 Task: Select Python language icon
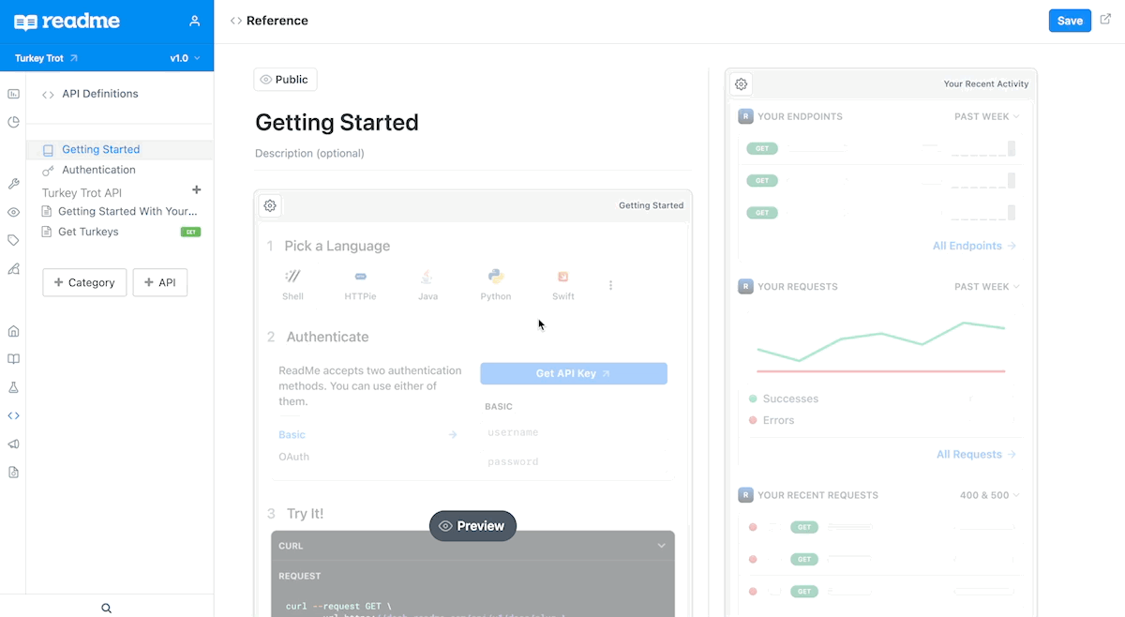tap(496, 284)
